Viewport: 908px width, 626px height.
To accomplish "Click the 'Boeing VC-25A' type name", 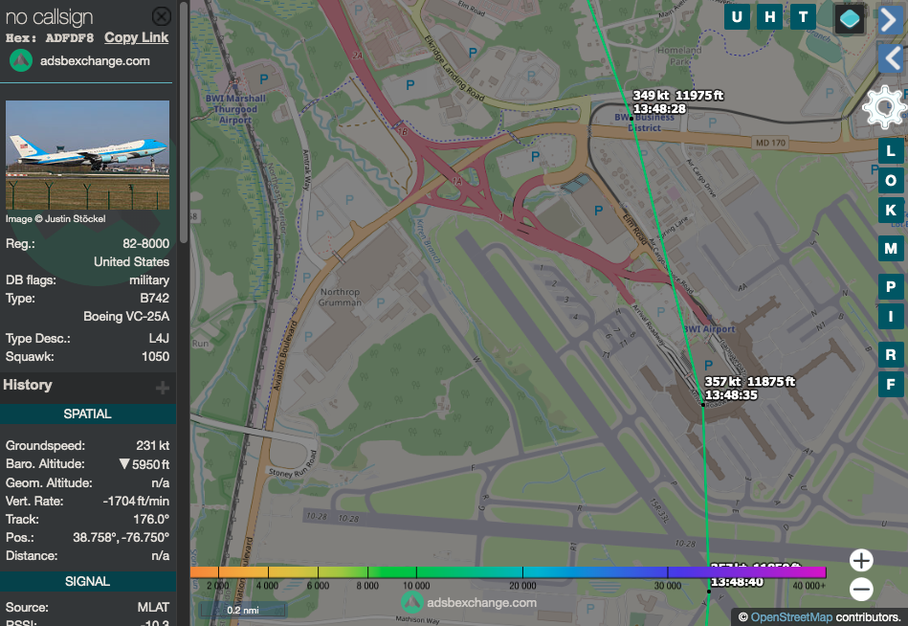I will (x=126, y=316).
